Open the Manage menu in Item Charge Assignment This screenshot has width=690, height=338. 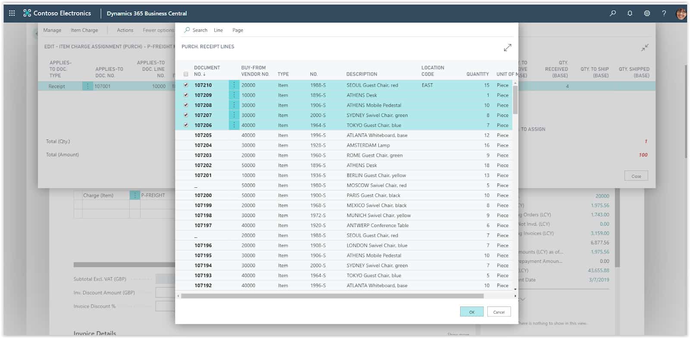52,30
